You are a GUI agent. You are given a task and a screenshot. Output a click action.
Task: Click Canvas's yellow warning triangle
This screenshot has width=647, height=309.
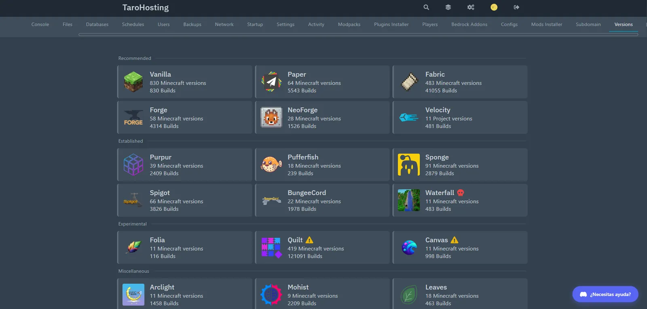point(455,240)
